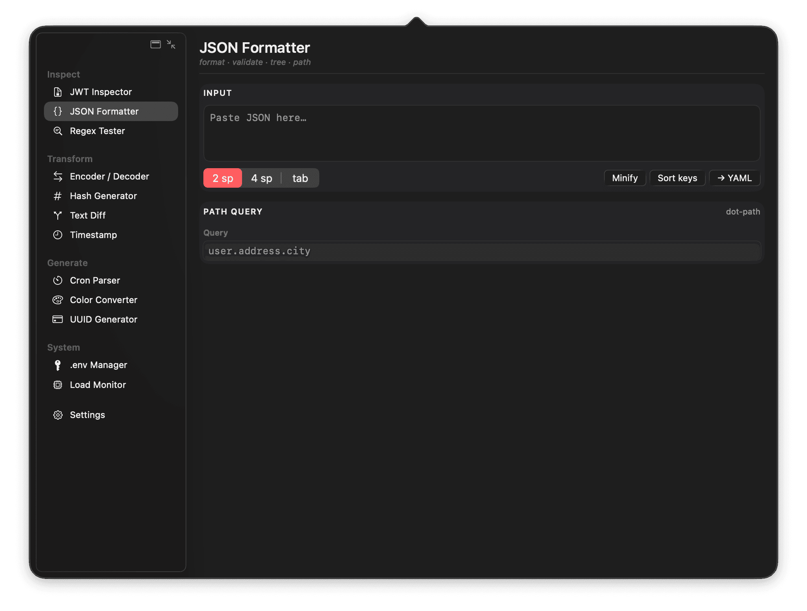The height and width of the screenshot is (611, 807).
Task: Click the Minify button
Action: tap(625, 178)
